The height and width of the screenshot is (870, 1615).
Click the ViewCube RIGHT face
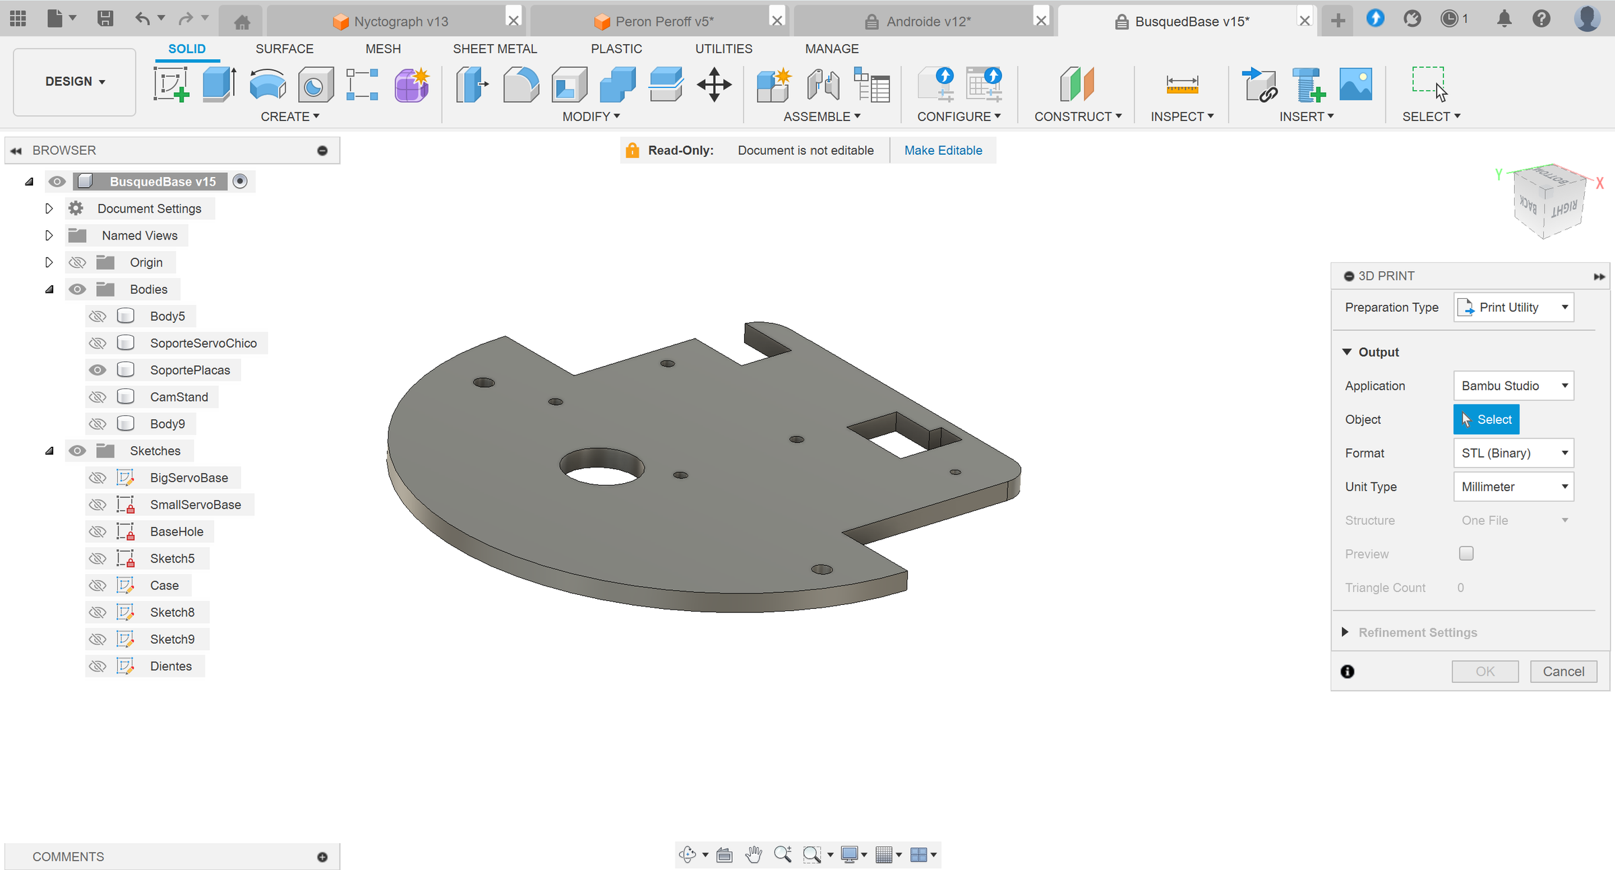(1565, 209)
